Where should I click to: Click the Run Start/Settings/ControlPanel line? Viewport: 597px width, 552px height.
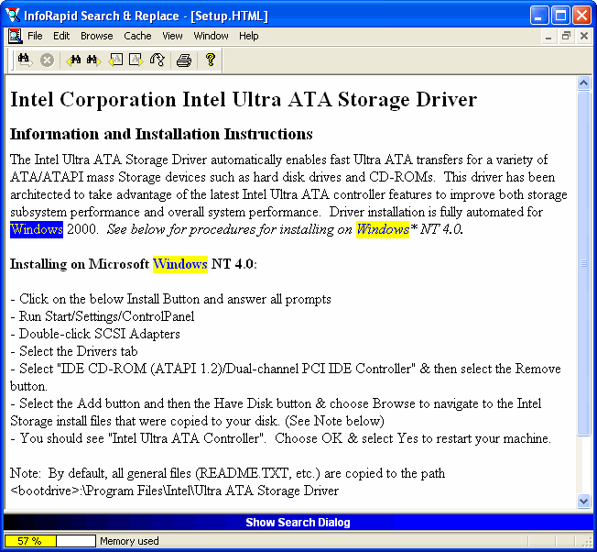coord(102,316)
